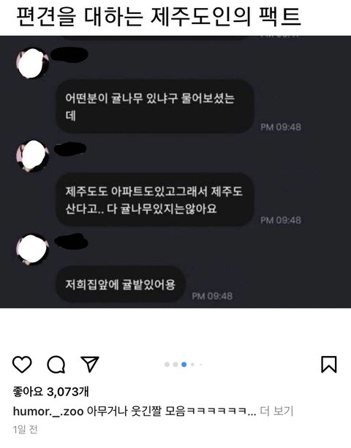Save post with bookmark icon
This screenshot has height=448, width=351.
click(x=329, y=364)
